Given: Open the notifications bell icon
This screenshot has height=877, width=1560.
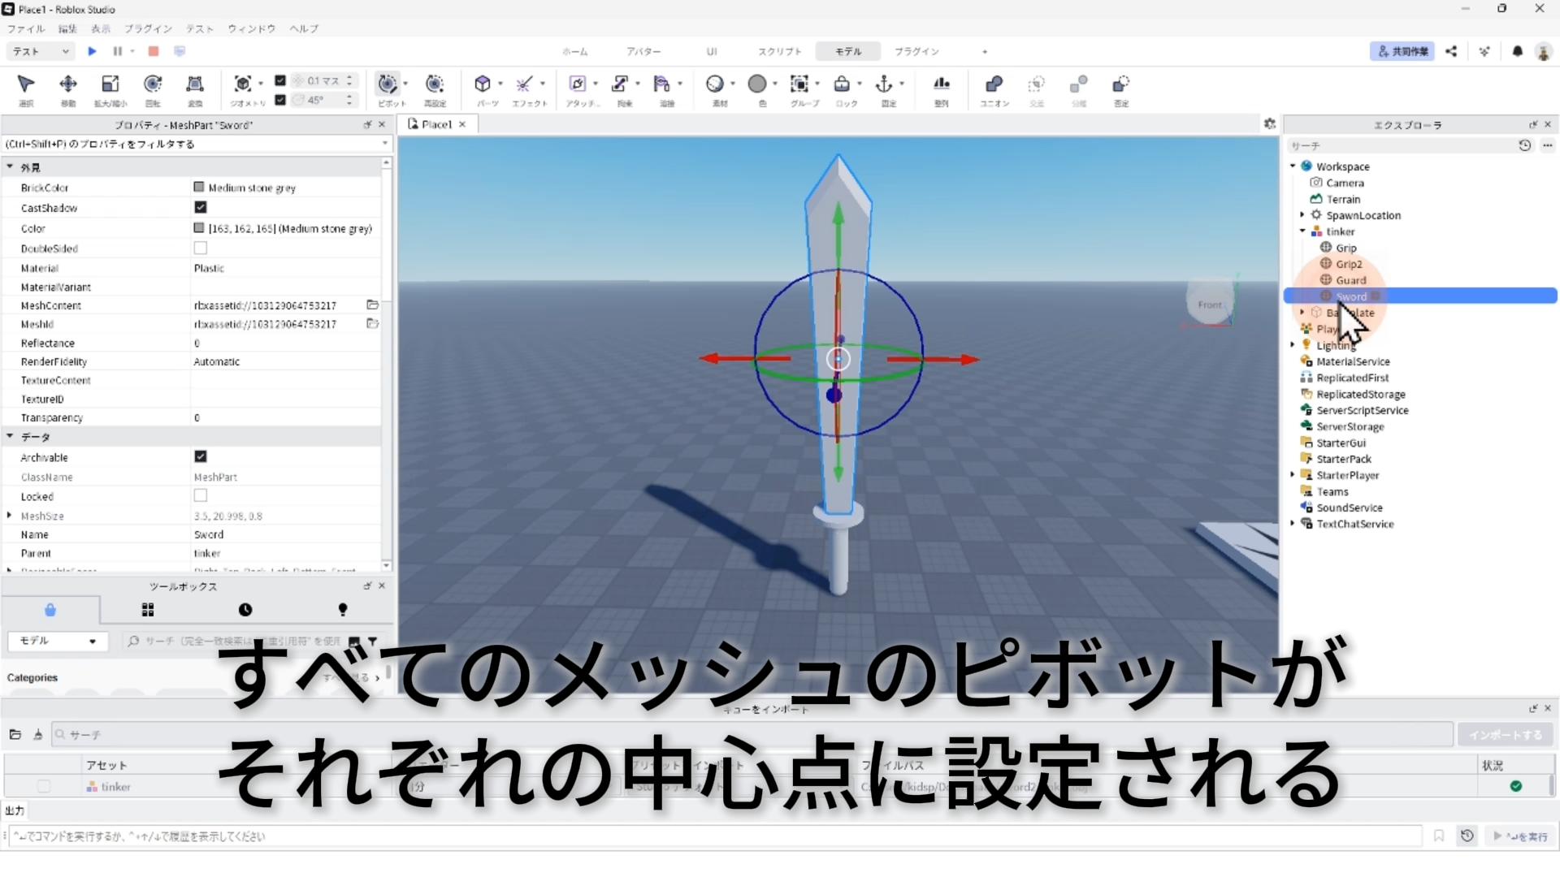Looking at the screenshot, I should pyautogui.click(x=1517, y=51).
